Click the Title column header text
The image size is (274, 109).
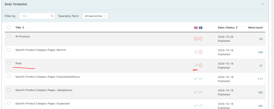18,28
